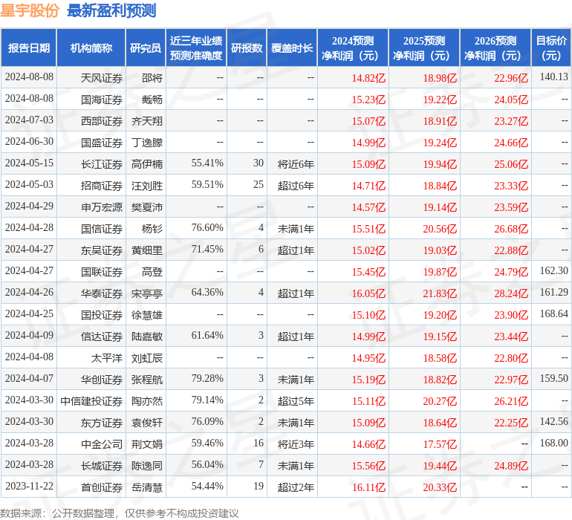
Task: Select the 机构简称 column header
Action: pyautogui.click(x=91, y=48)
